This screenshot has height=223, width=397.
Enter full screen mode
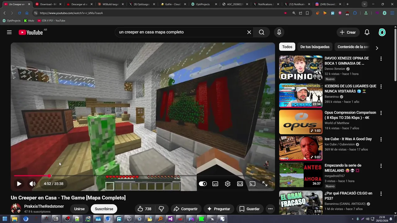click(265, 184)
